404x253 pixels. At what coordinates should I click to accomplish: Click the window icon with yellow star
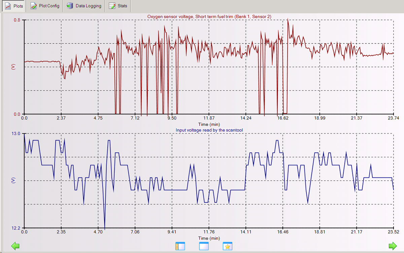(227, 246)
